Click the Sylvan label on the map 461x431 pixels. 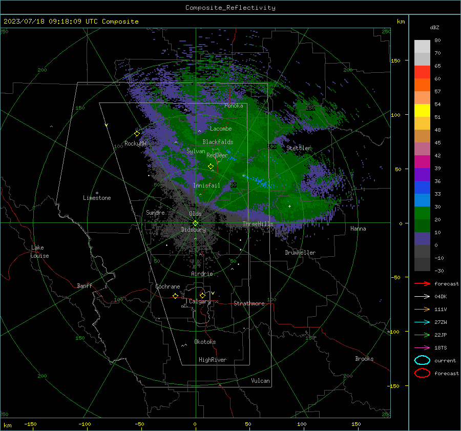[x=196, y=151]
